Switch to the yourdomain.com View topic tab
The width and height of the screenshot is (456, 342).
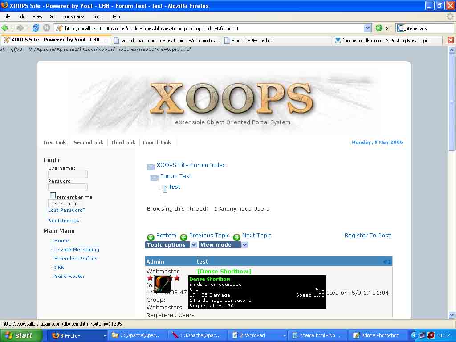click(167, 41)
